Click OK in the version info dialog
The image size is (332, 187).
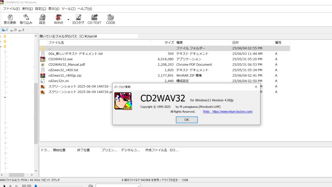186,120
